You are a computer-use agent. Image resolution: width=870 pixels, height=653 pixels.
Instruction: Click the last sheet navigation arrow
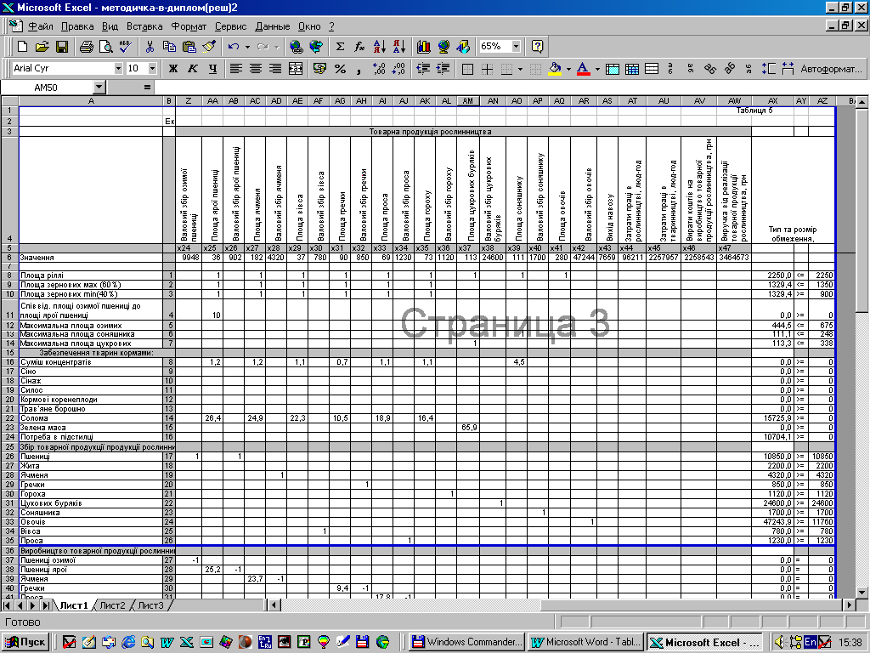[46, 605]
